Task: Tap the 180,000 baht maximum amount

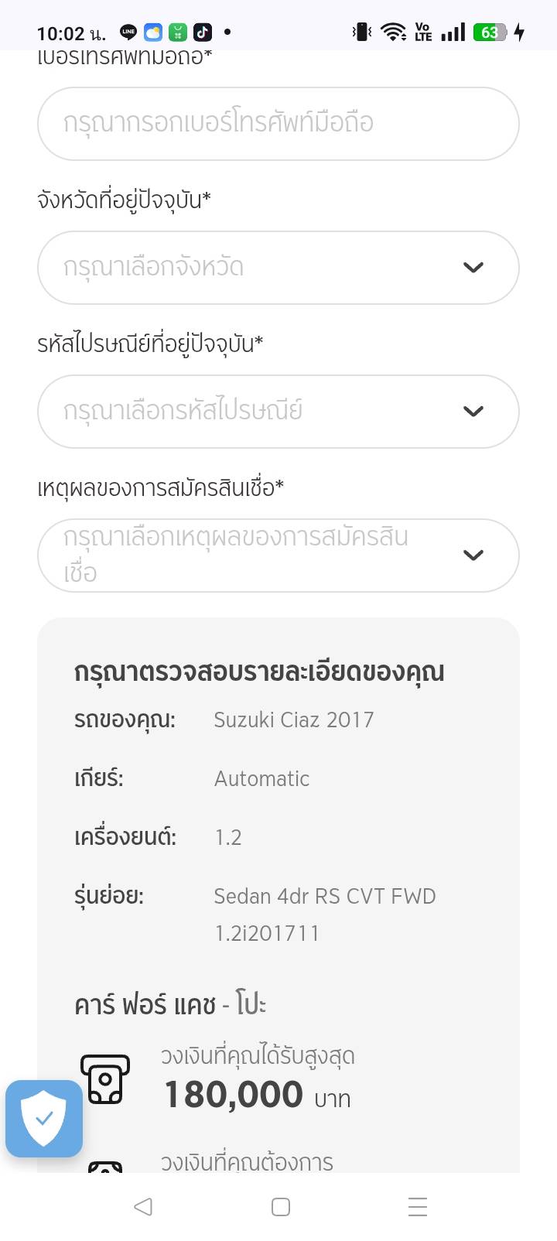Action: (234, 1095)
